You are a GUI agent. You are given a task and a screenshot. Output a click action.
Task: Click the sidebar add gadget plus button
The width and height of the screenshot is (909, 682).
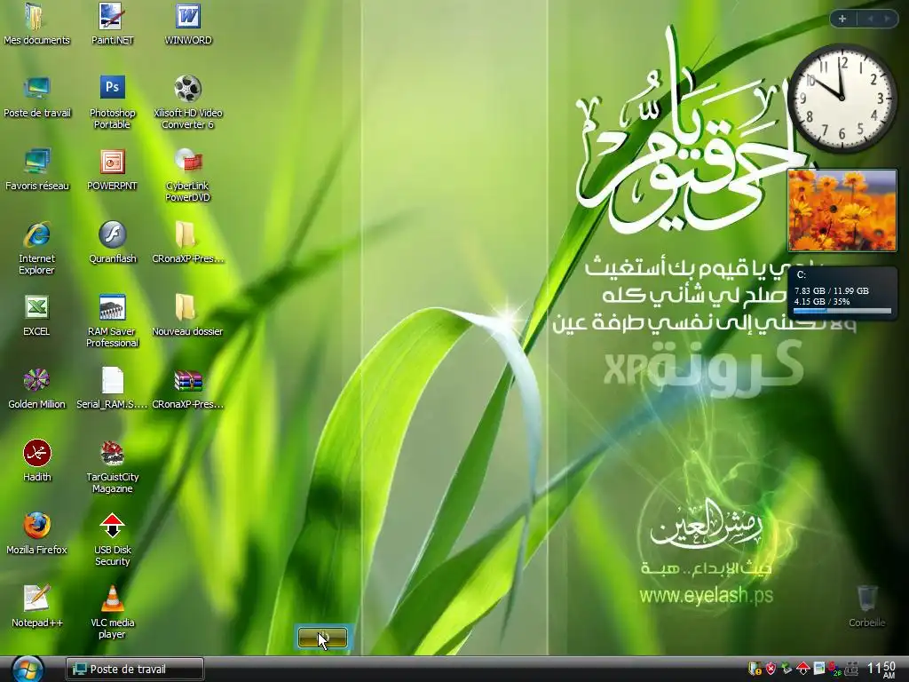tap(842, 20)
